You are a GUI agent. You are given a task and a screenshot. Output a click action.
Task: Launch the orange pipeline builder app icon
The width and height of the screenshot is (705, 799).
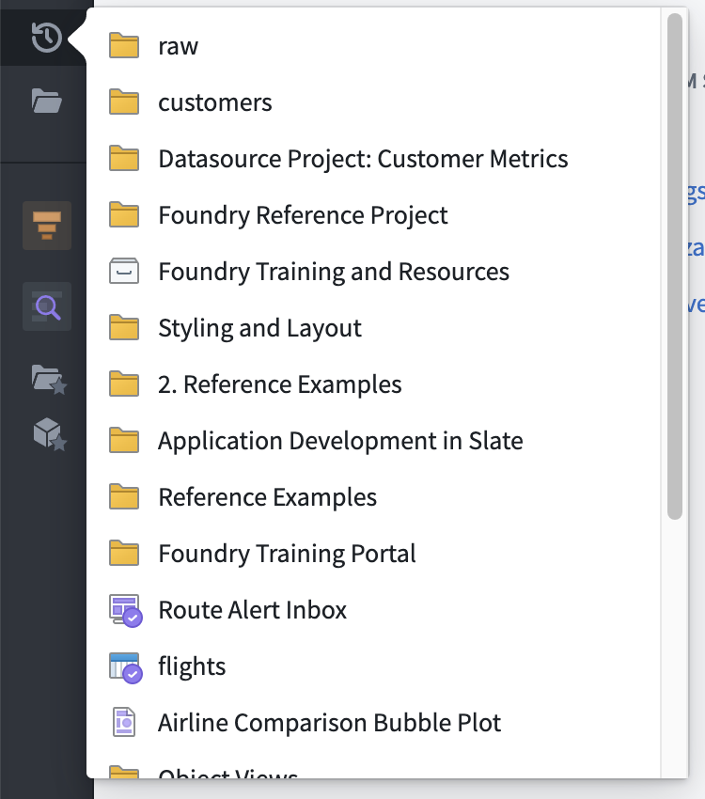(47, 226)
